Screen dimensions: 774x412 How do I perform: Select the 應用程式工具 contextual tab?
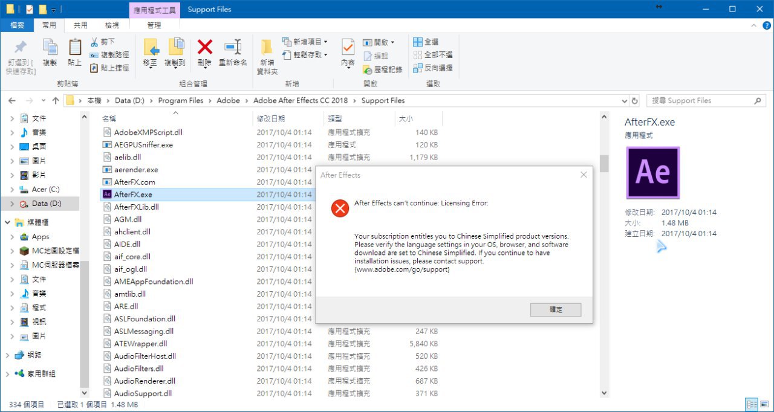(154, 10)
